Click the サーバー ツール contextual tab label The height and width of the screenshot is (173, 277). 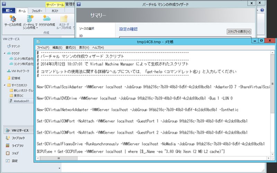coord(55,5)
